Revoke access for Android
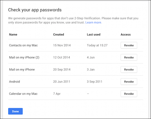151x119 pixels. [129, 82]
